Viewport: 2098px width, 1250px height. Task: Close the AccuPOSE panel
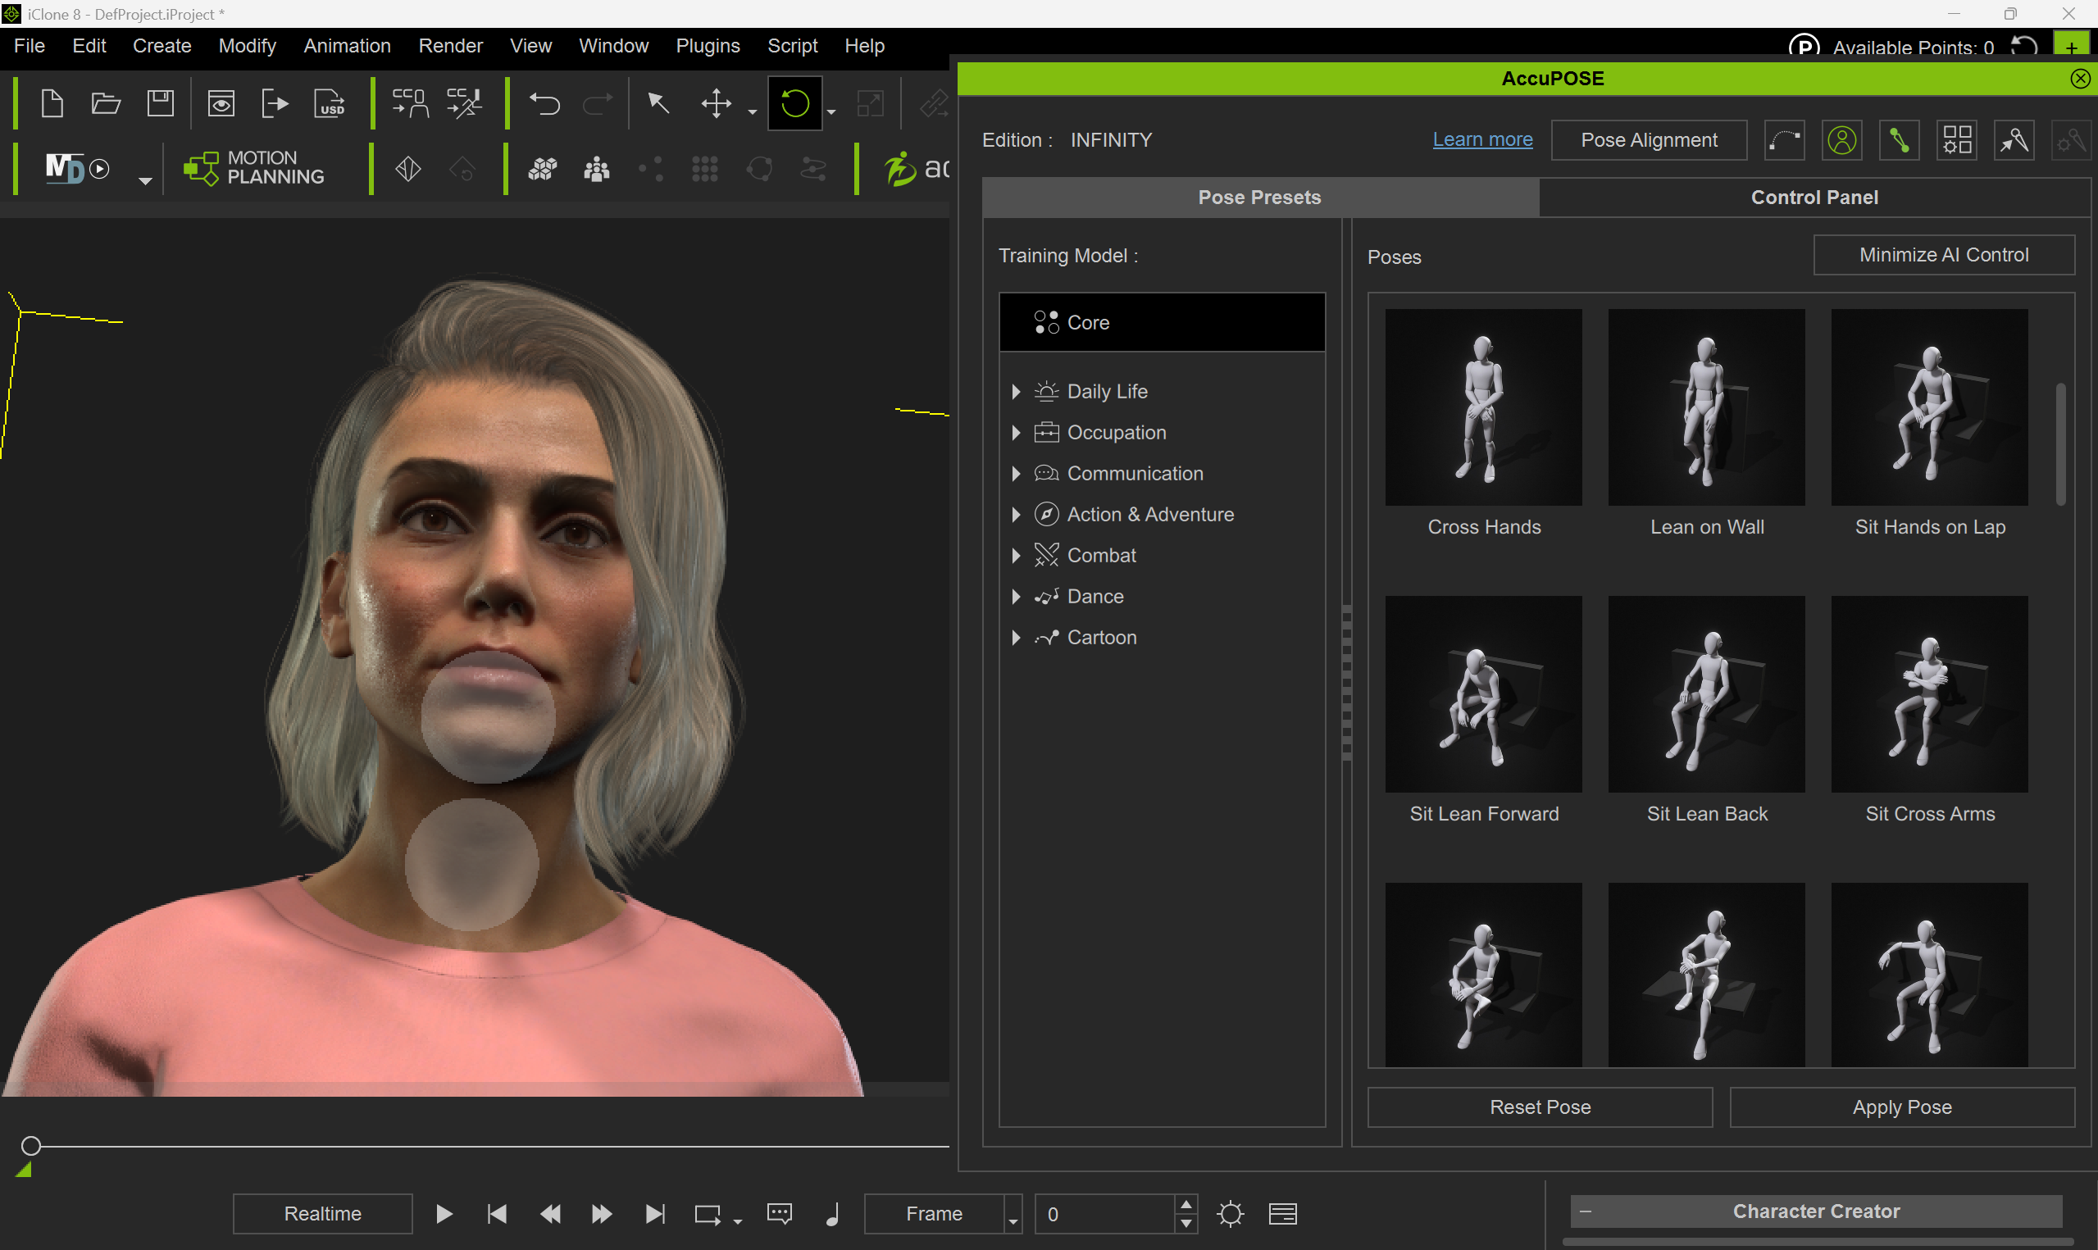(x=2080, y=79)
